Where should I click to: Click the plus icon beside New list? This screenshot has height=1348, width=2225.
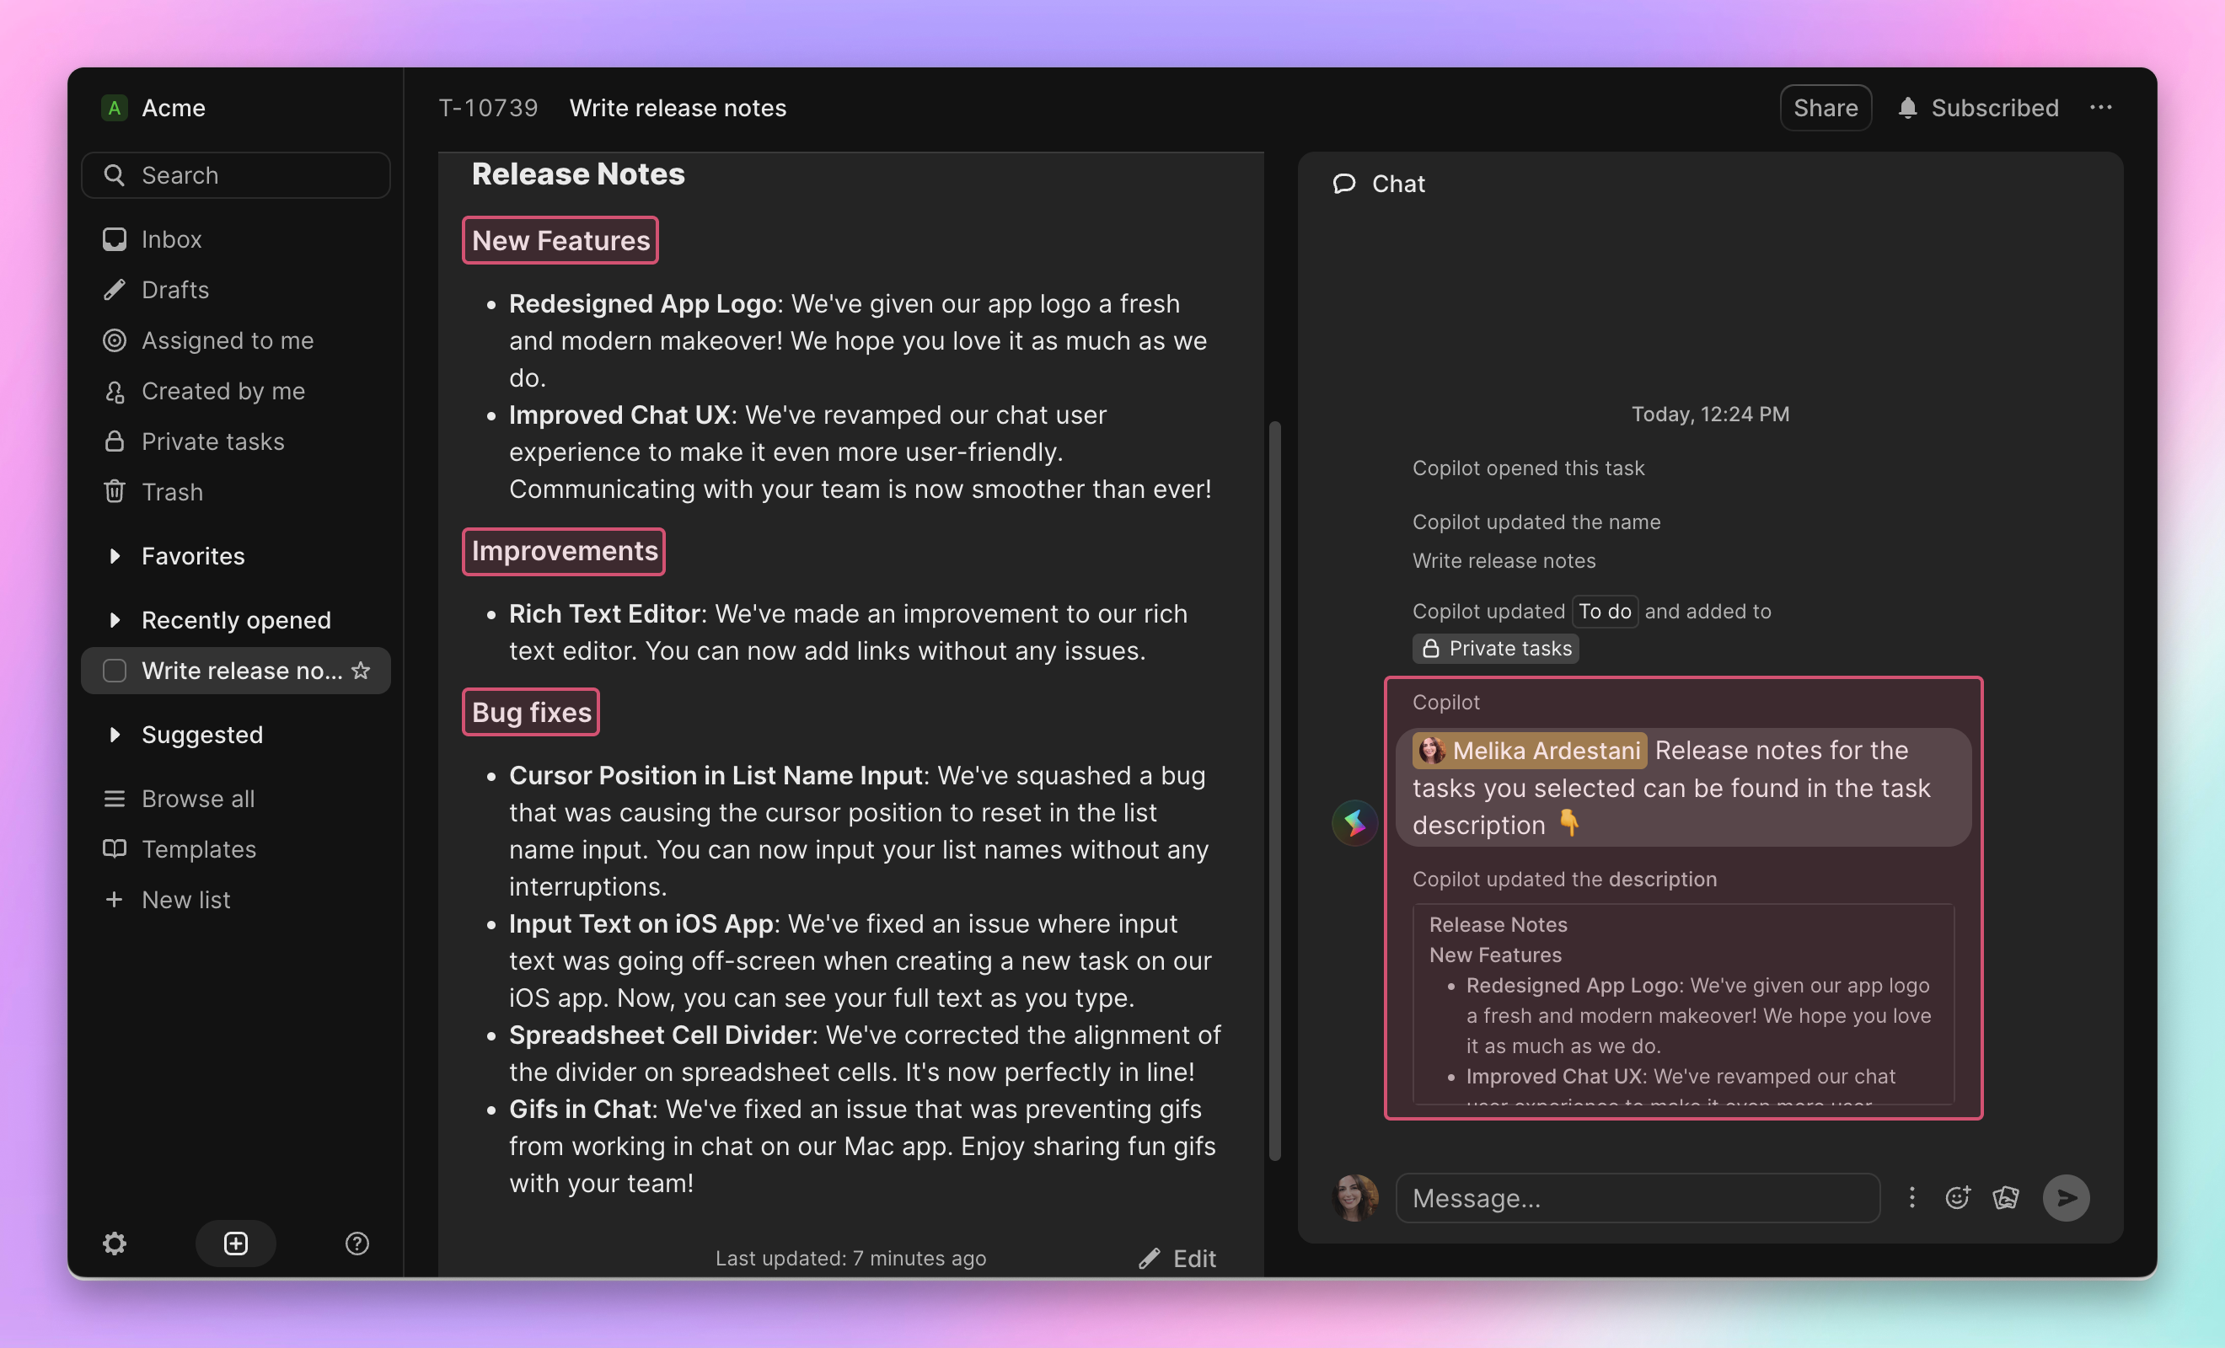coord(114,899)
